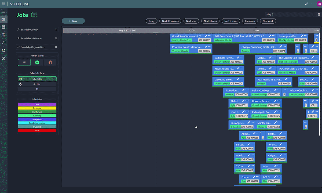Filter by green checkmark action status

37,62
